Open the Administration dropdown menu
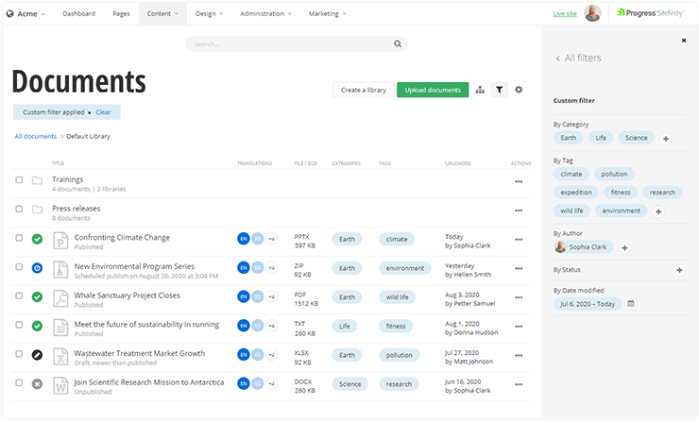The image size is (699, 422). 265,14
